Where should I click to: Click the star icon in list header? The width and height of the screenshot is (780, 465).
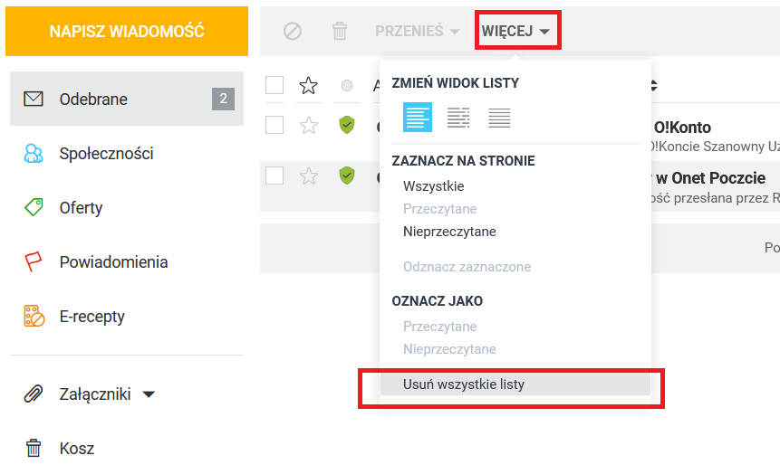click(x=309, y=86)
